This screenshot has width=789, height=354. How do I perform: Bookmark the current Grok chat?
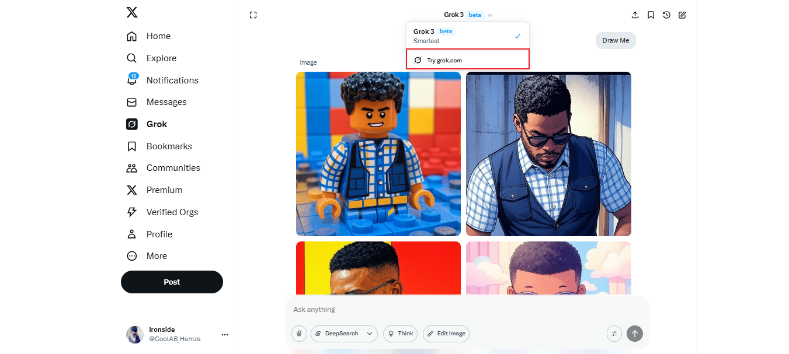(651, 15)
